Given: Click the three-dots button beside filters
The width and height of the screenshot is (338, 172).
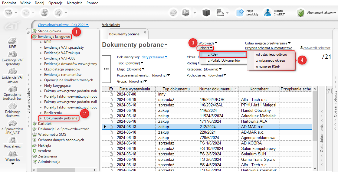Looking at the screenshot, I should click(106, 69).
